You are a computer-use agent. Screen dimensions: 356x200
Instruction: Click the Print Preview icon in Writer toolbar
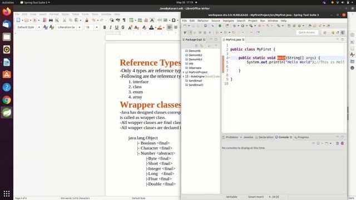coord(57,20)
